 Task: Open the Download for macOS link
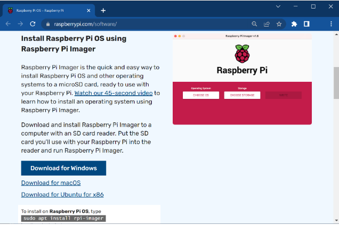click(51, 183)
